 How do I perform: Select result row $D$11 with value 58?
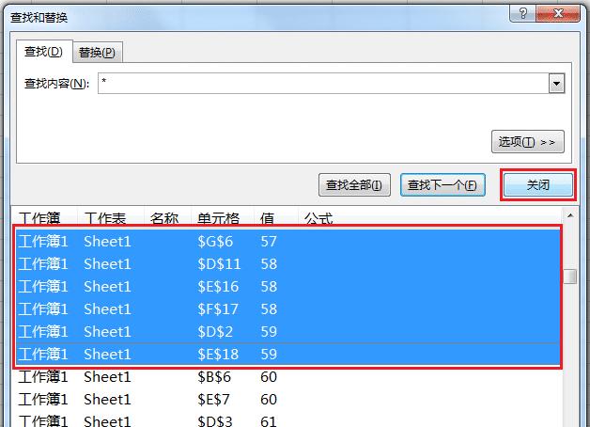(288, 264)
